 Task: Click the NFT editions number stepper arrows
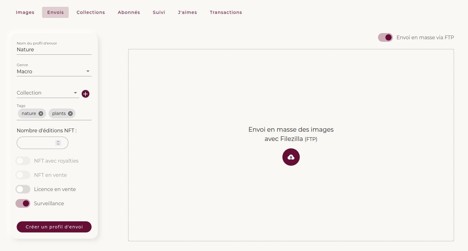[x=58, y=143]
